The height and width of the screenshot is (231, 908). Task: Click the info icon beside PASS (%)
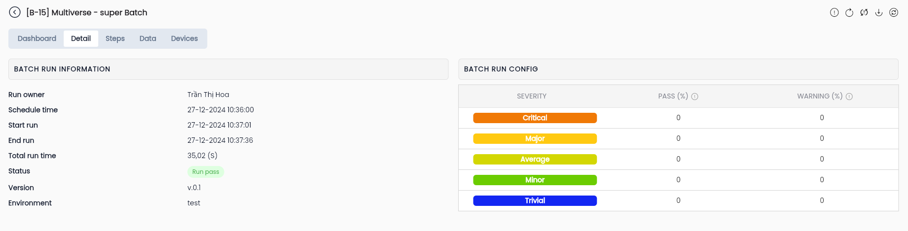(694, 97)
